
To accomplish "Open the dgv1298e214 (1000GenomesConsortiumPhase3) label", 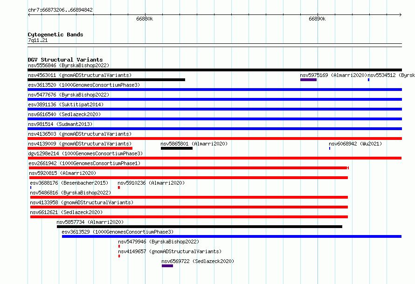I will [x=85, y=153].
